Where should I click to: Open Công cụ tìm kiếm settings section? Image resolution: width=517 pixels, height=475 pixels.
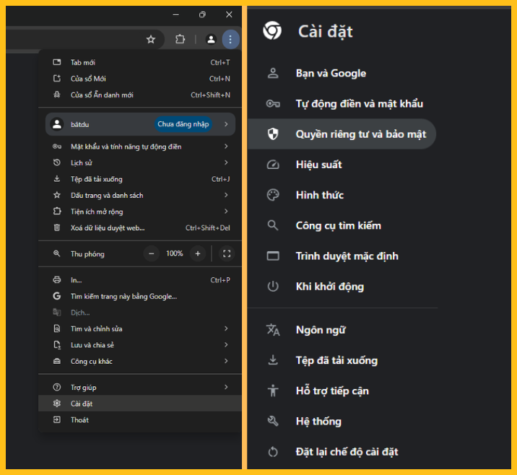click(x=338, y=225)
